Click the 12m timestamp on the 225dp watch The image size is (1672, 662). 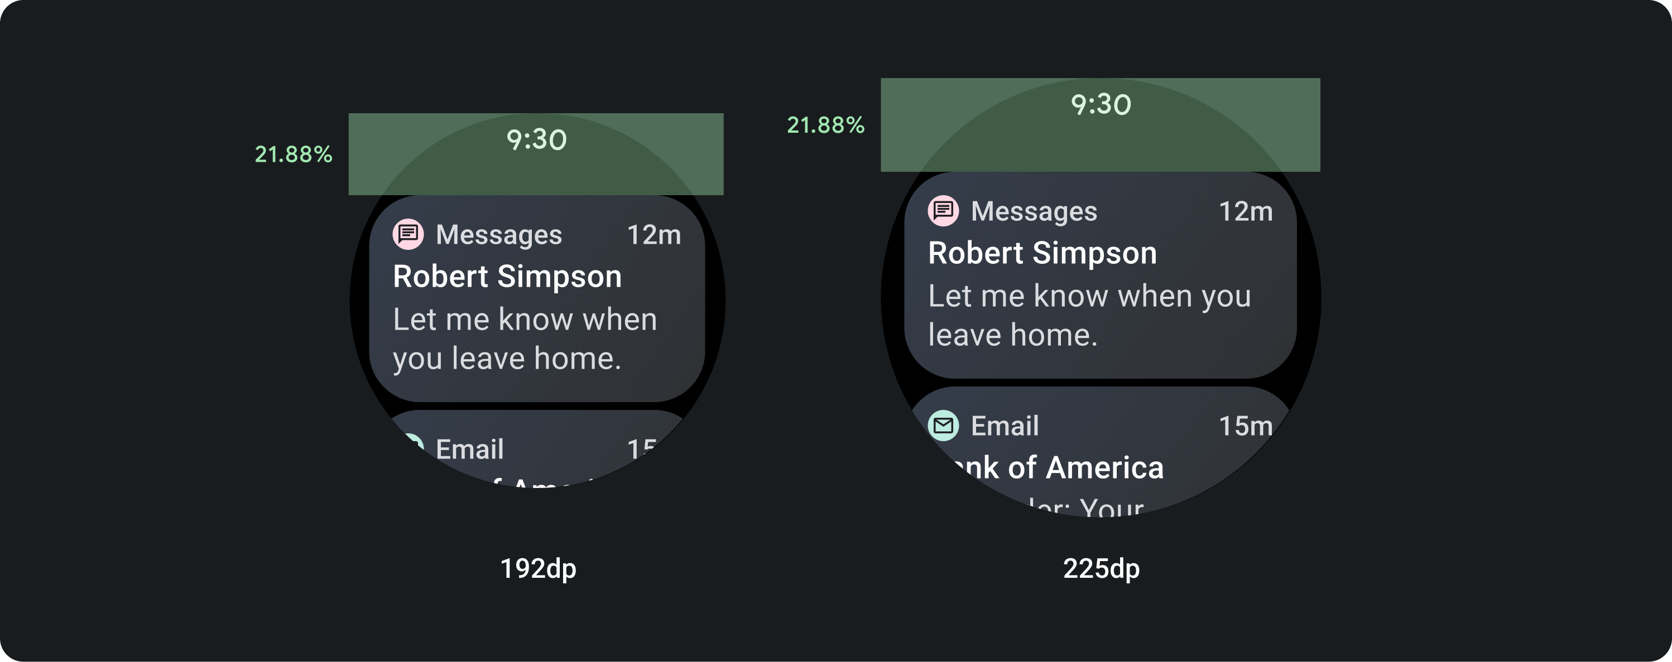tap(1245, 211)
